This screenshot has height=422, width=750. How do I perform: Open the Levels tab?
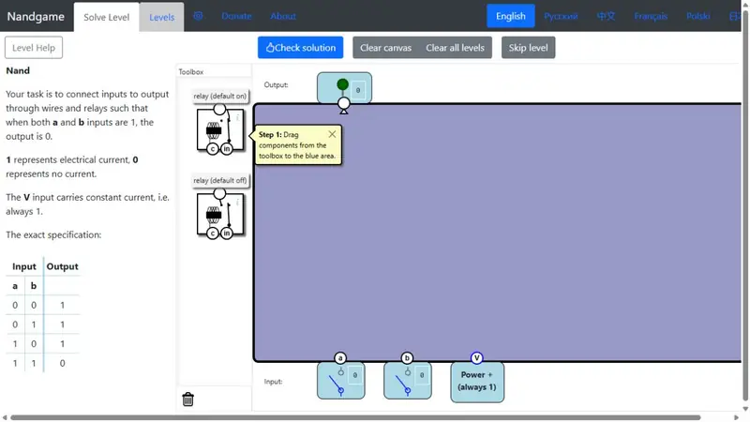point(161,17)
